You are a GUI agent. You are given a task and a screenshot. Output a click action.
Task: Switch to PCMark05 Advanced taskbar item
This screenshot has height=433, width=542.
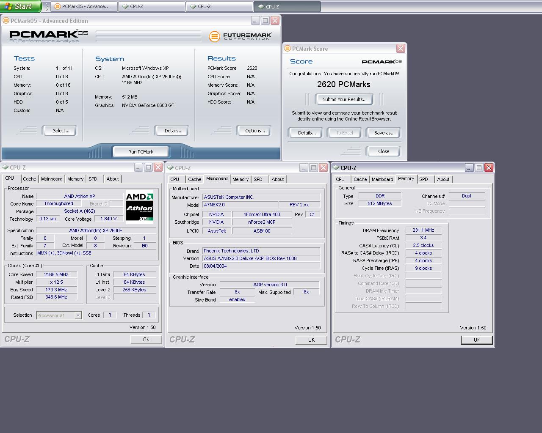click(x=84, y=6)
